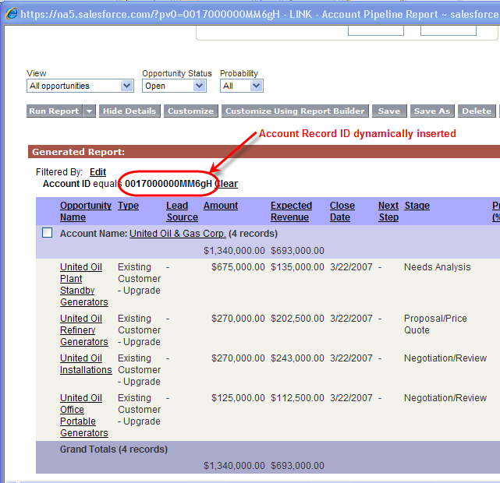Open United Oil Refinery Generators opportunity
The image size is (500, 483).
(84, 330)
